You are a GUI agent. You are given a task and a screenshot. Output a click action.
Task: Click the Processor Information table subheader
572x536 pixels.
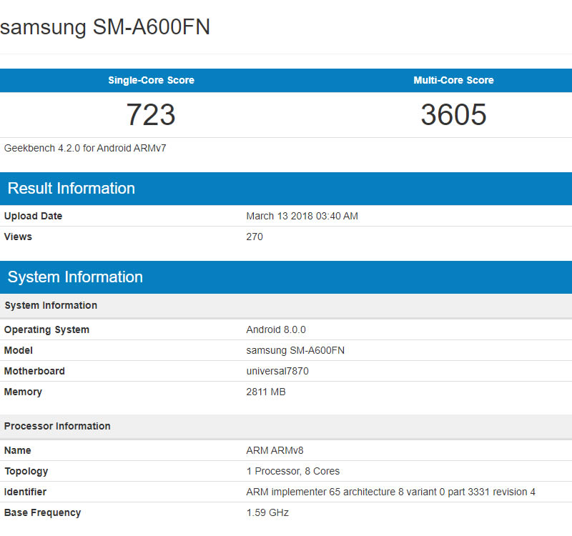pos(57,426)
